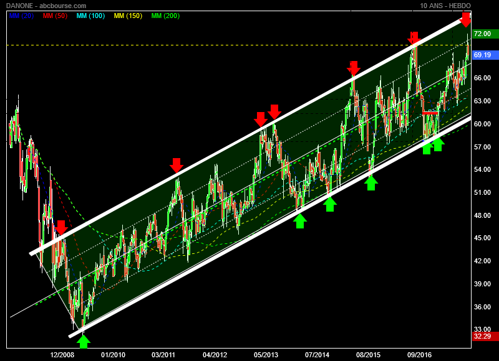
Task: Click the 45.00 price axis label
Action: (x=482, y=238)
